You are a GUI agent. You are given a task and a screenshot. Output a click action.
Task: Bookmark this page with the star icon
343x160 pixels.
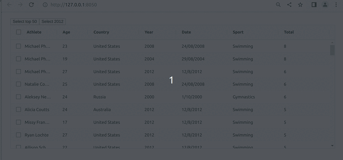(300, 5)
